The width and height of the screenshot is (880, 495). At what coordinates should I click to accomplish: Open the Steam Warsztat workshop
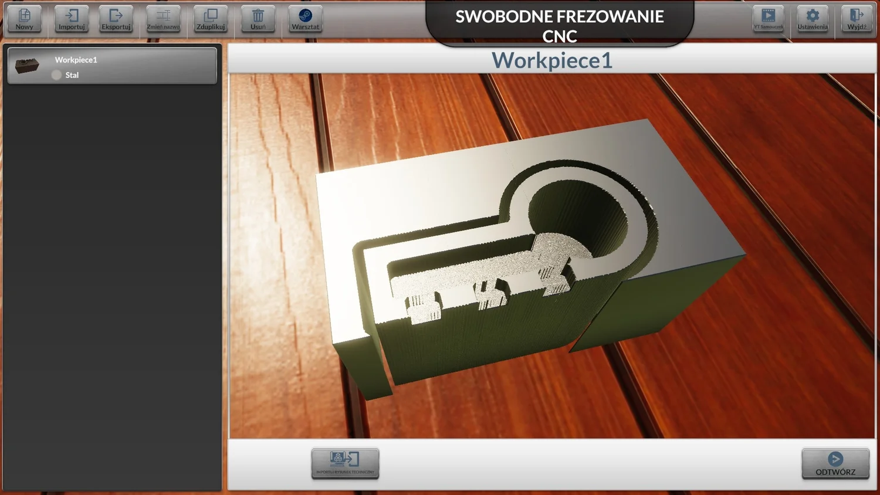pos(305,19)
